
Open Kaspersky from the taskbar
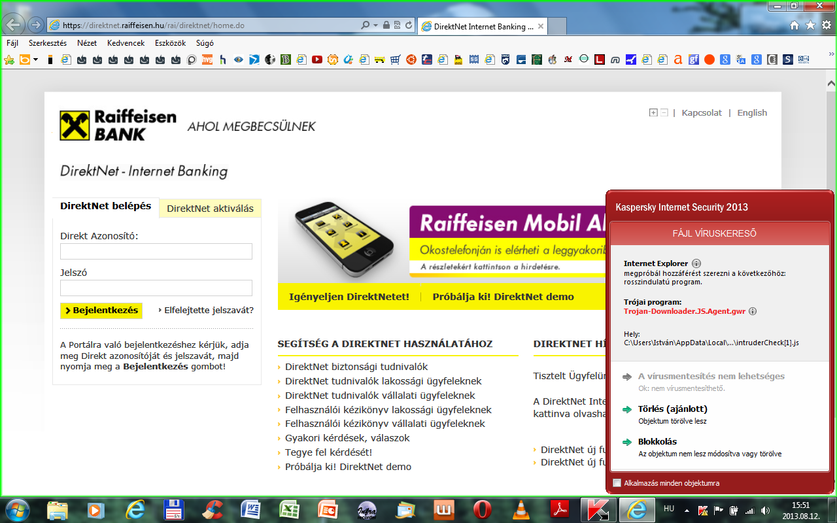coord(598,509)
